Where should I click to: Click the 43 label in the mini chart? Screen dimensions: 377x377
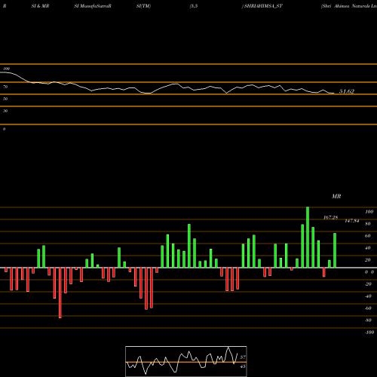coord(243,366)
